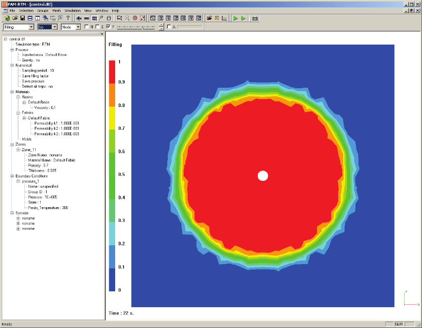Click the magnifier zoom icon

tap(128, 18)
